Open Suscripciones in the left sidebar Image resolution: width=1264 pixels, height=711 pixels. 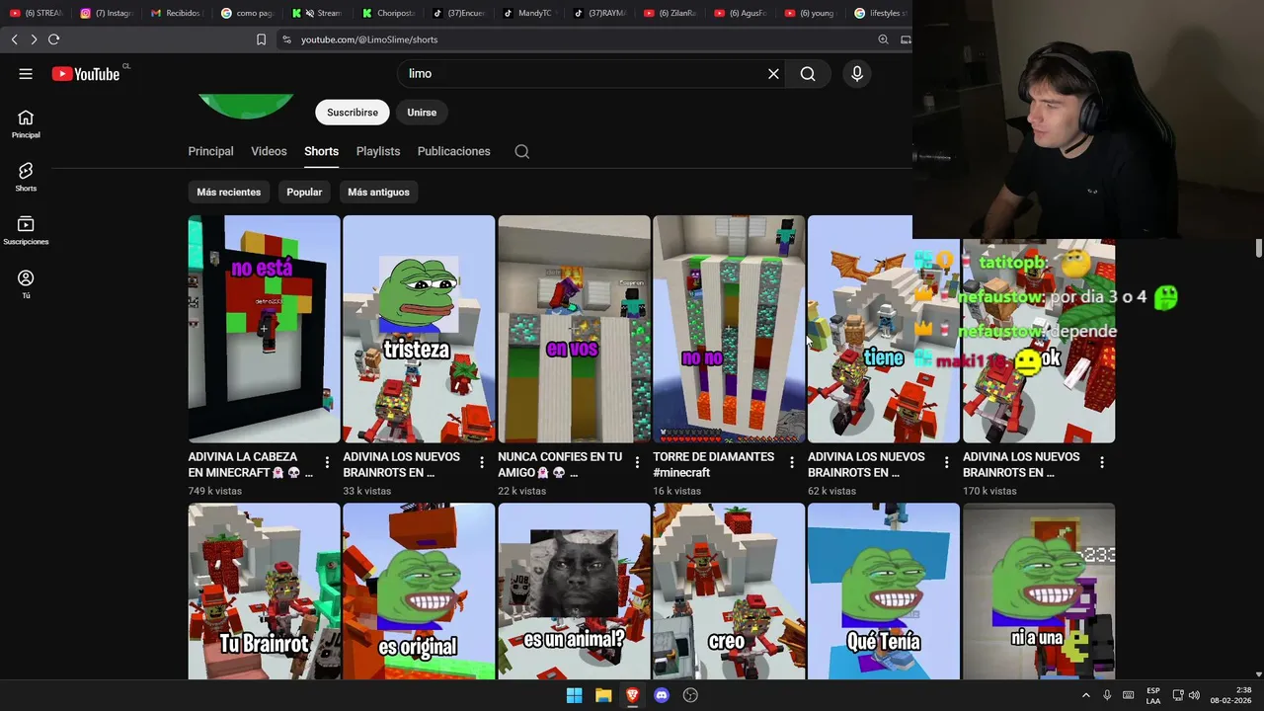[26, 231]
